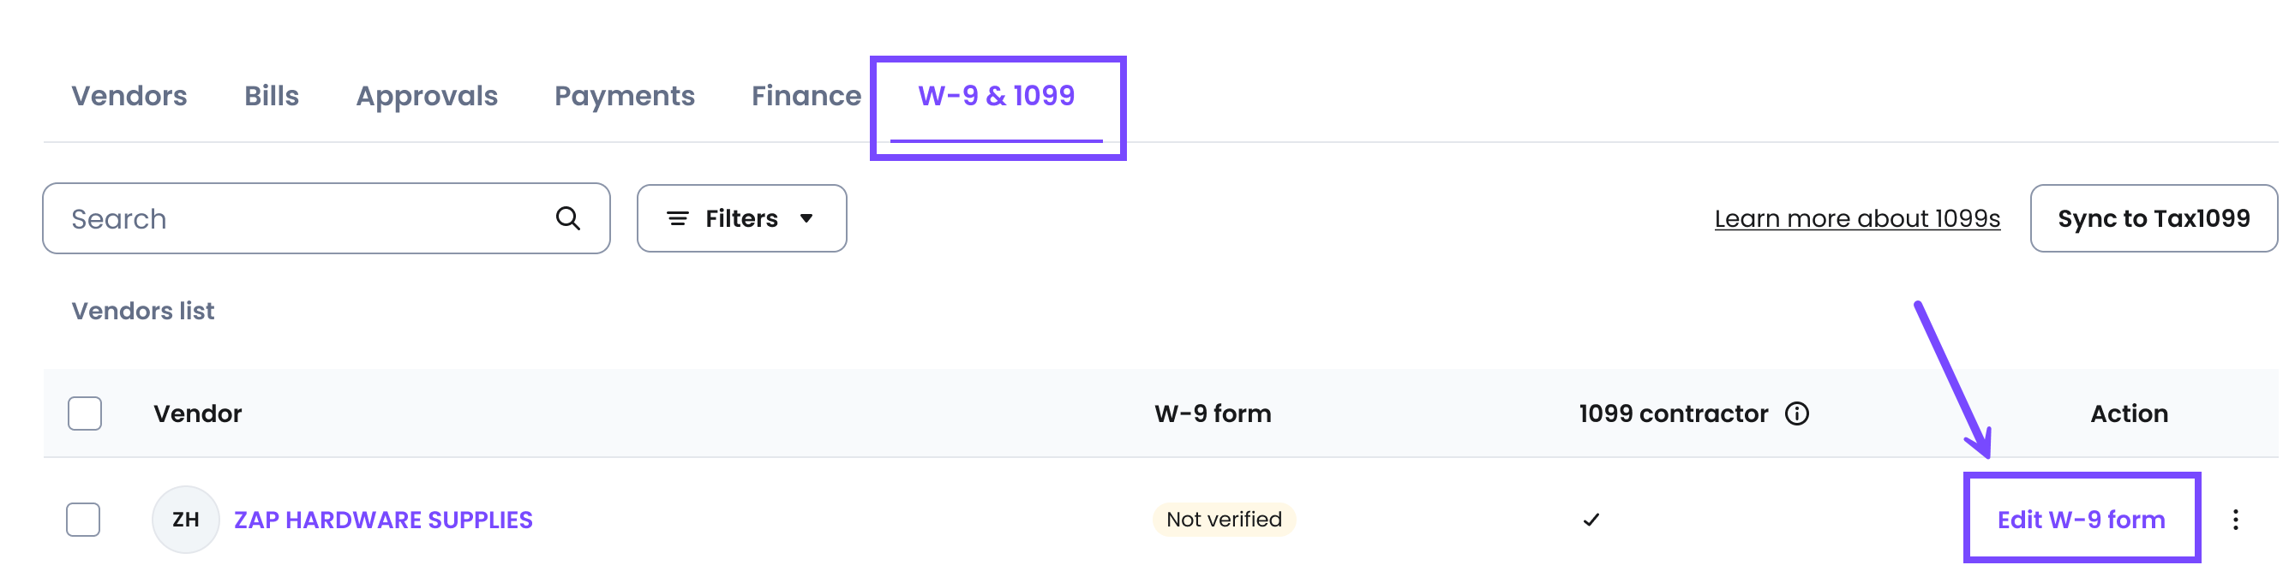Select the Payments tab
The height and width of the screenshot is (571, 2295).
624,96
